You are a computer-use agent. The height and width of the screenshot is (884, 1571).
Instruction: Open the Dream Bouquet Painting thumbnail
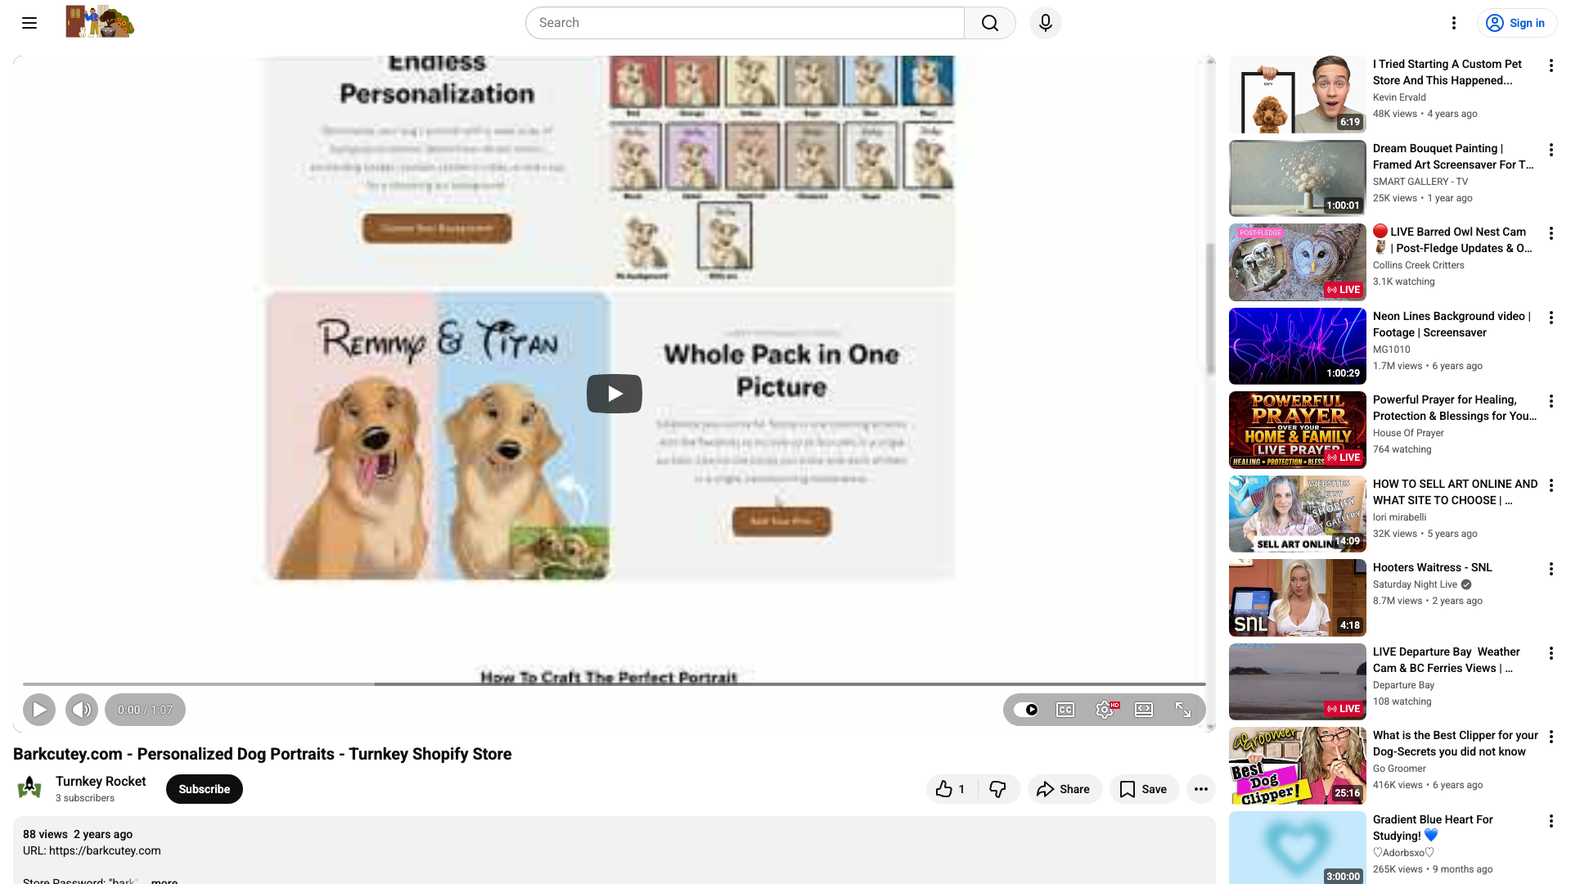coord(1298,178)
